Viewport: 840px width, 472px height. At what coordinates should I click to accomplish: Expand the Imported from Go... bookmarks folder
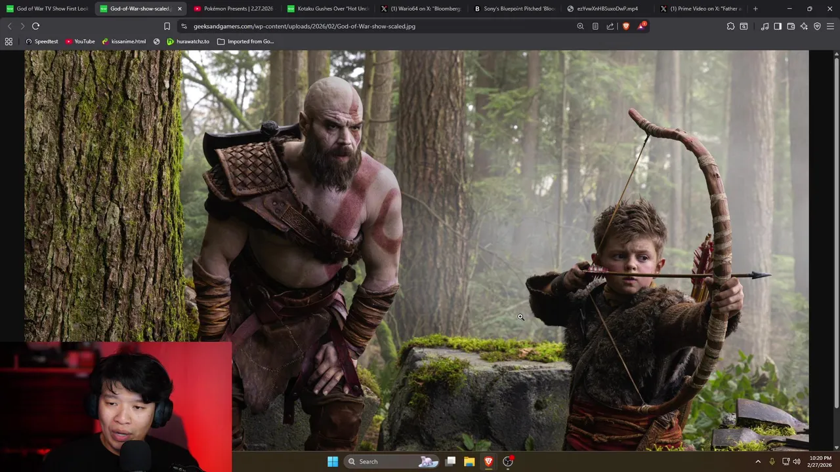(x=245, y=41)
